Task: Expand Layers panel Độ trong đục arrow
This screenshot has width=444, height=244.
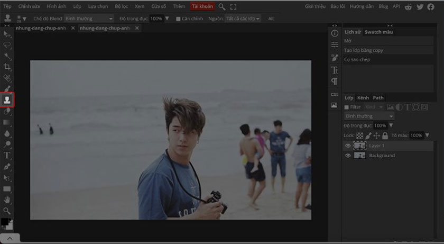Action: click(x=391, y=125)
